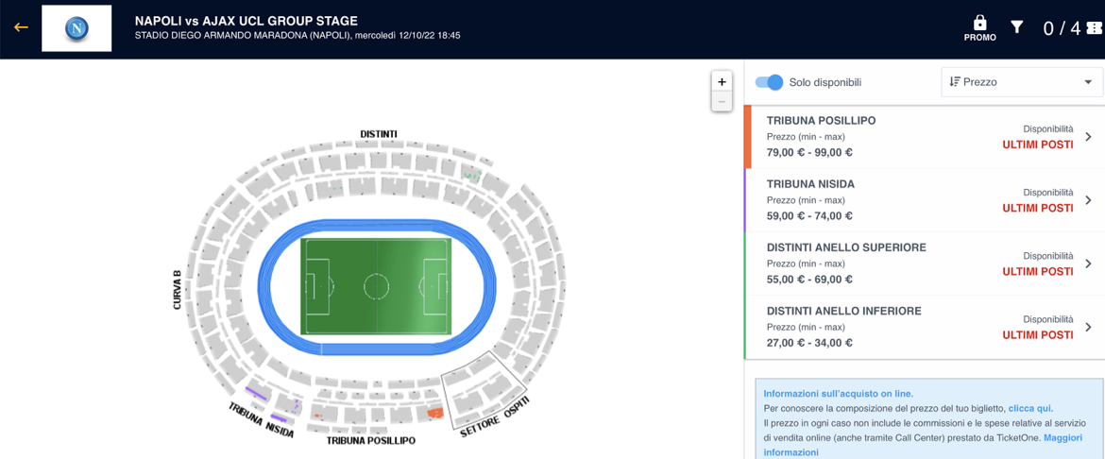Click the sort icon next to Prezzo
1105x459 pixels.
coord(955,82)
